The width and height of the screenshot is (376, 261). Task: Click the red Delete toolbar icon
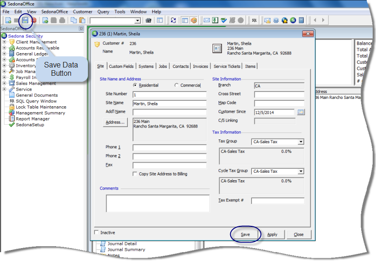(34, 20)
